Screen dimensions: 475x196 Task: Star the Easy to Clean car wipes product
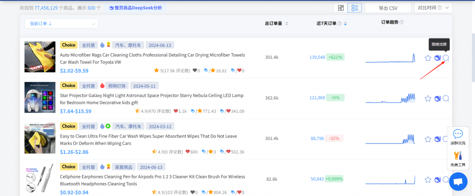pos(428,139)
